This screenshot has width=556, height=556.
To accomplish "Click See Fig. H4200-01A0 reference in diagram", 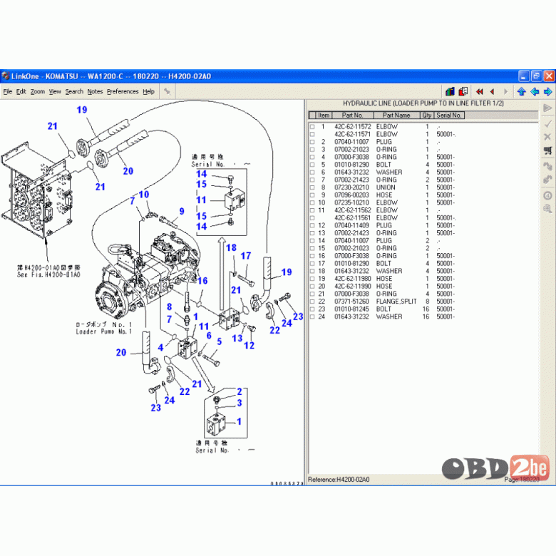I will [49, 274].
